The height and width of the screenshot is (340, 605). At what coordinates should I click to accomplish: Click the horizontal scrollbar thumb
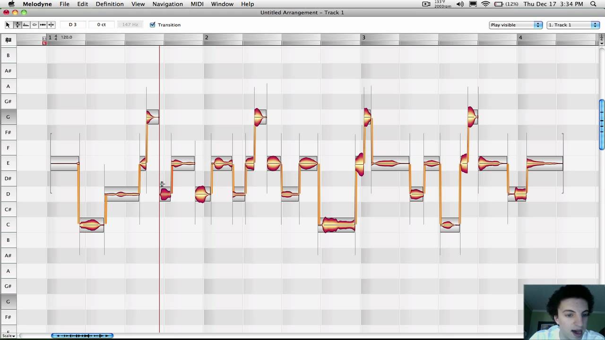click(82, 336)
